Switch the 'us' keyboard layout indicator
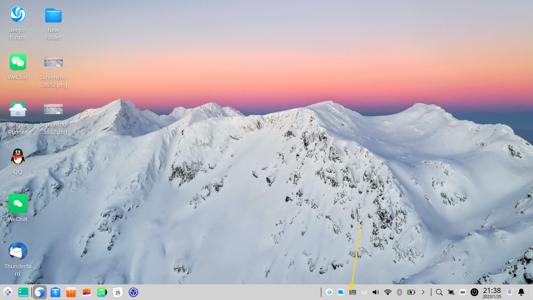This screenshot has height=300, width=533. [x=364, y=292]
